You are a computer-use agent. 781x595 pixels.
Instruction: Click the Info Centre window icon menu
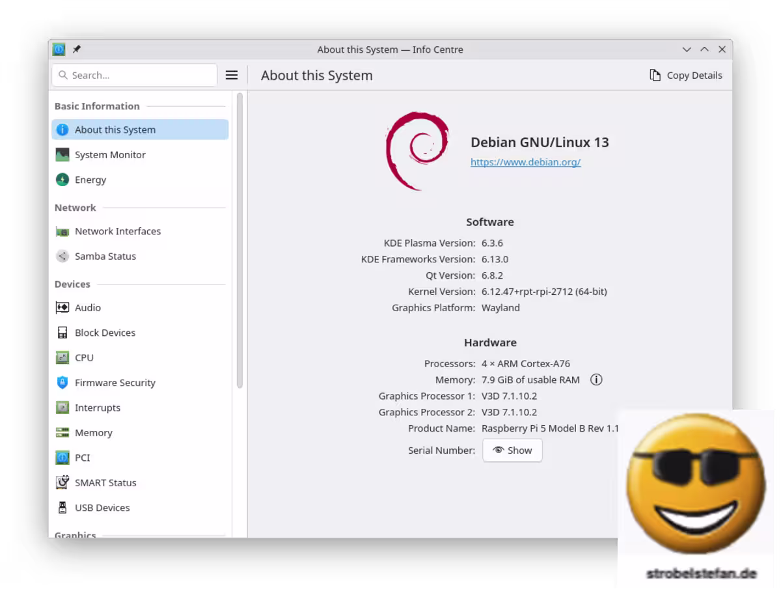(59, 49)
